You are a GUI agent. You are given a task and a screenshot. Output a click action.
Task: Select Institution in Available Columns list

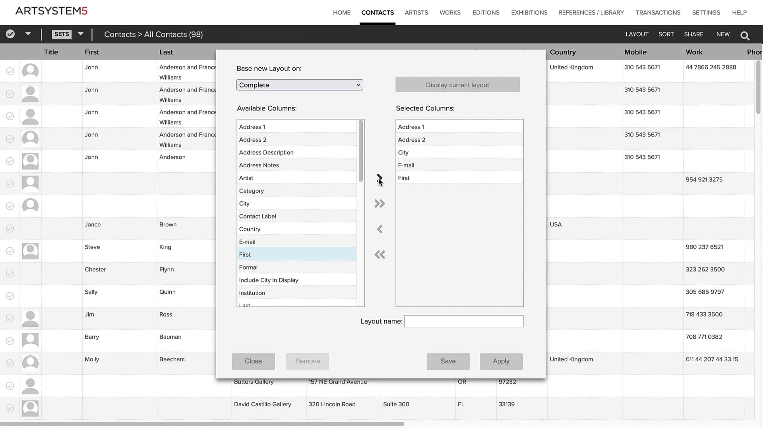pos(297,293)
